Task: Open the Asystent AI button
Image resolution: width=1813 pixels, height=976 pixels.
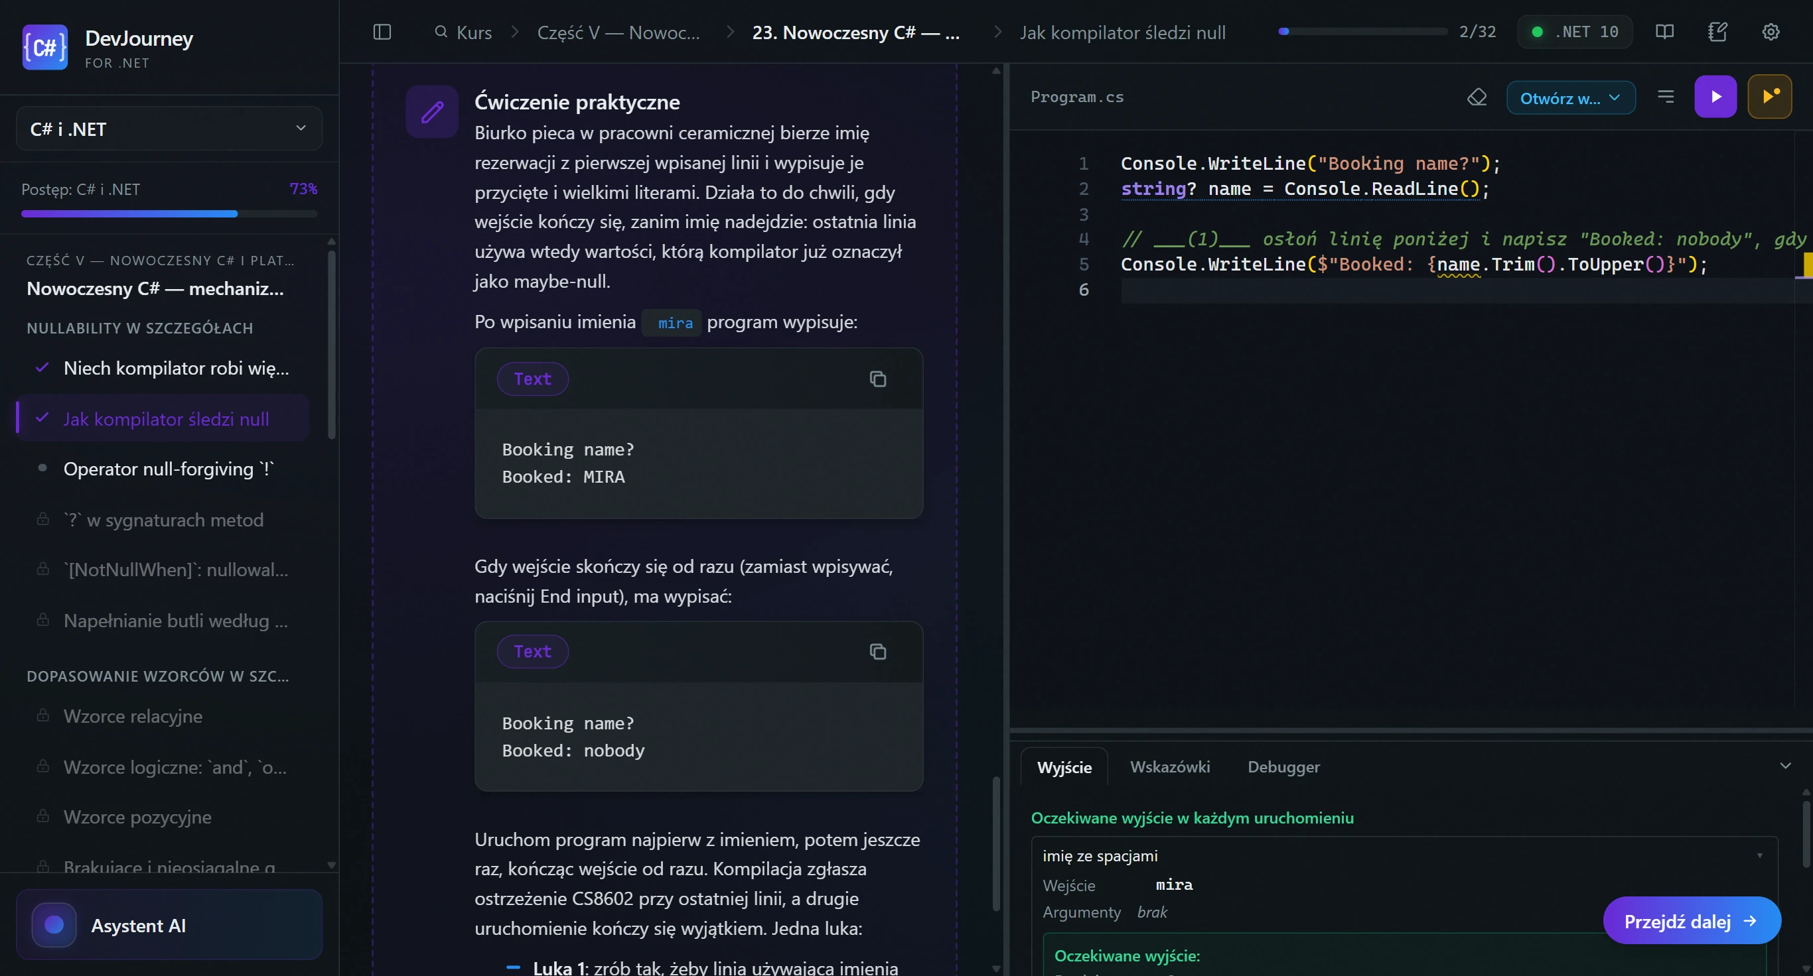Action: click(169, 925)
